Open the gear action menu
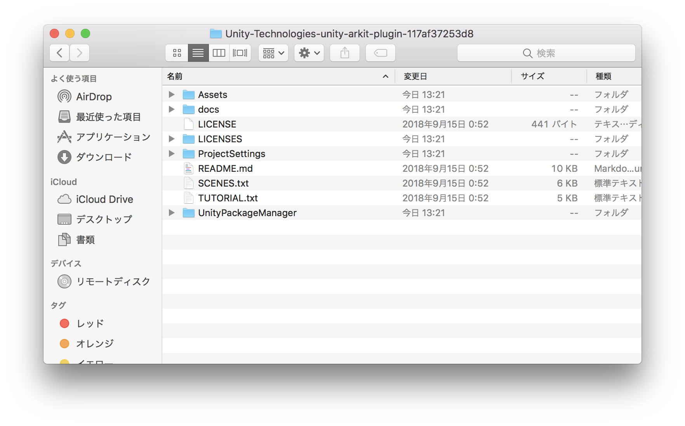Viewport: 685px width, 426px height. 309,53
